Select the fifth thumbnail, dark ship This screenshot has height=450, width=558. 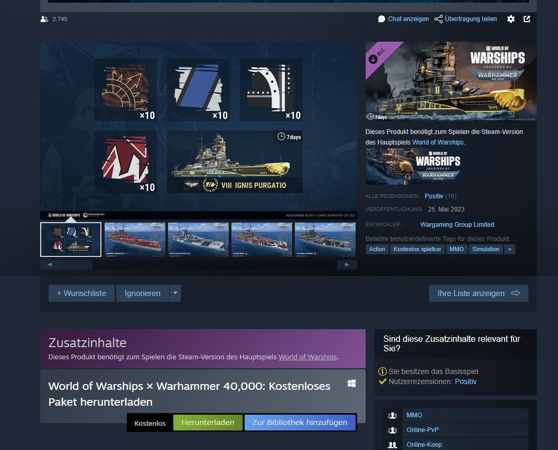(x=325, y=240)
